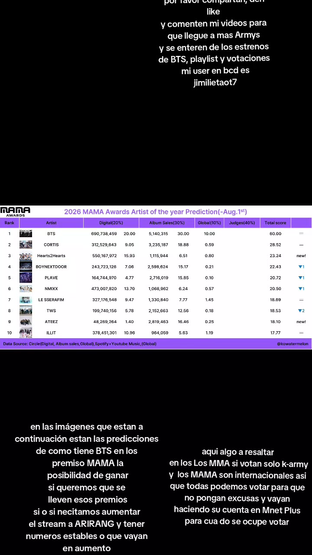This screenshot has height=555, width=312.
Task: Click the PLAVE artist name
Action: 51,278
